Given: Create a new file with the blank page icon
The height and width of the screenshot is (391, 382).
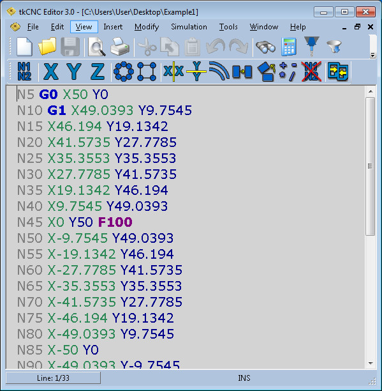Looking at the screenshot, I should [24, 47].
